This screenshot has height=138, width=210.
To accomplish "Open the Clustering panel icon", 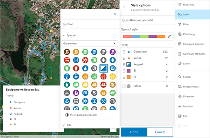I will coord(180,34).
